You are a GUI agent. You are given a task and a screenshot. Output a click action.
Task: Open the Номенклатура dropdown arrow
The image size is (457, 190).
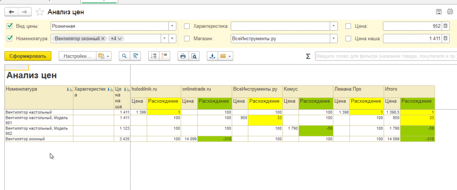coord(165,38)
